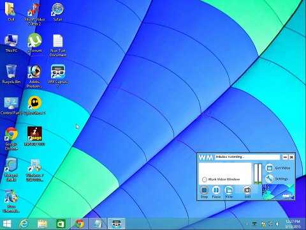This screenshot has height=230, width=306.
Task: Open File Explorer from taskbar
Action: click(x=42, y=224)
